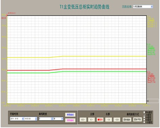This screenshot has height=128, width=160.
Task: Click the 鼠标缩放 mouse zoom button
Action: (127, 119)
